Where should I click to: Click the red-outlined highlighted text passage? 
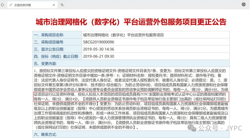(131, 96)
